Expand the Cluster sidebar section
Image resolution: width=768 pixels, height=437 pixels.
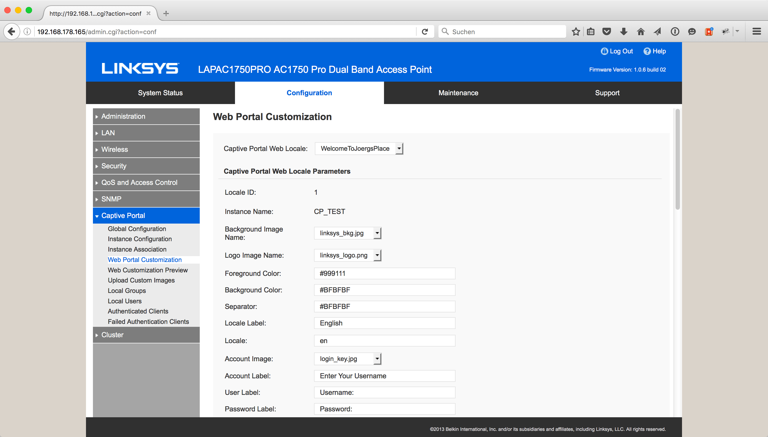[x=146, y=335]
